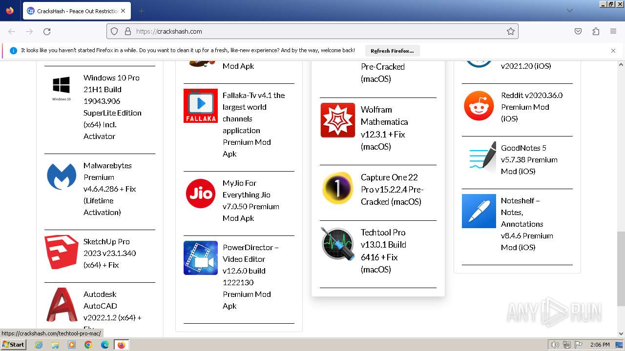625x351 pixels.
Task: Open the network tray icon
Action: [566, 345]
